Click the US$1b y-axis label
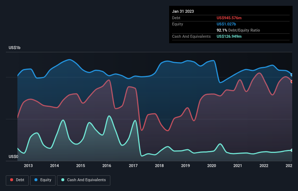 [x=15, y=48]
